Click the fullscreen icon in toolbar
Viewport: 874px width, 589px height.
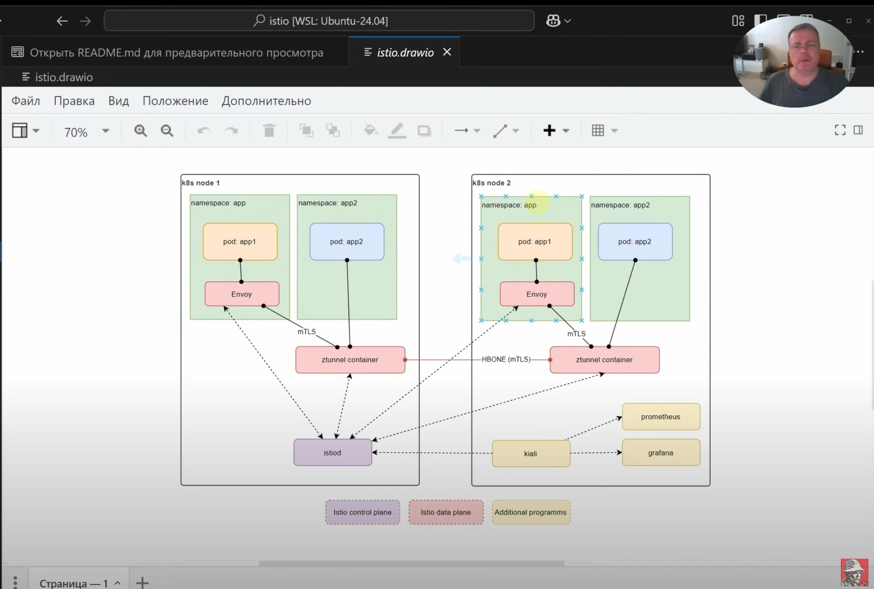point(840,130)
